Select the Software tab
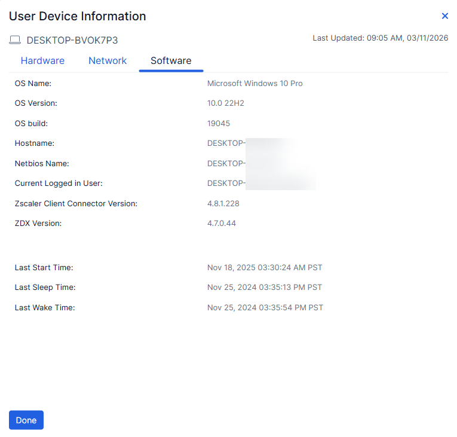The width and height of the screenshot is (457, 437). (171, 61)
